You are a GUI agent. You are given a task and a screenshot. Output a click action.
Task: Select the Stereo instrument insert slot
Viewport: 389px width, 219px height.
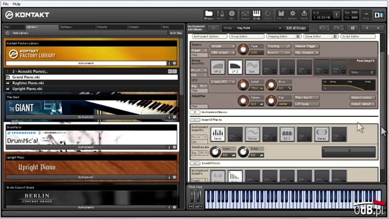click(x=322, y=134)
